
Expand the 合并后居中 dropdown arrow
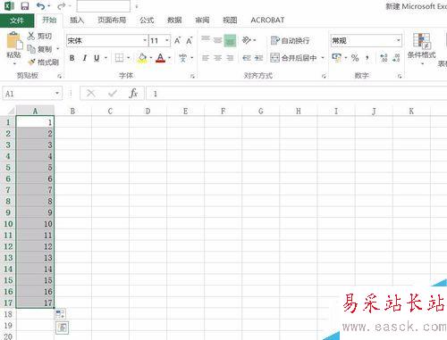pyautogui.click(x=323, y=58)
